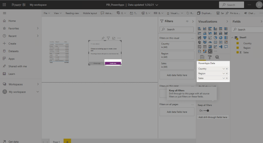This screenshot has height=143, width=263.
Task: Select the area chart visual
Action: coord(205,33)
